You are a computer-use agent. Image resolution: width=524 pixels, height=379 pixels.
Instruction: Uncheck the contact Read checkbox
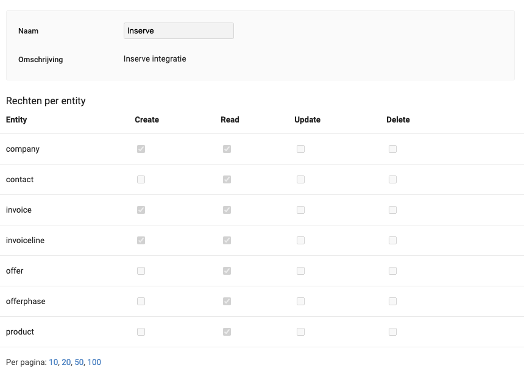tap(227, 179)
